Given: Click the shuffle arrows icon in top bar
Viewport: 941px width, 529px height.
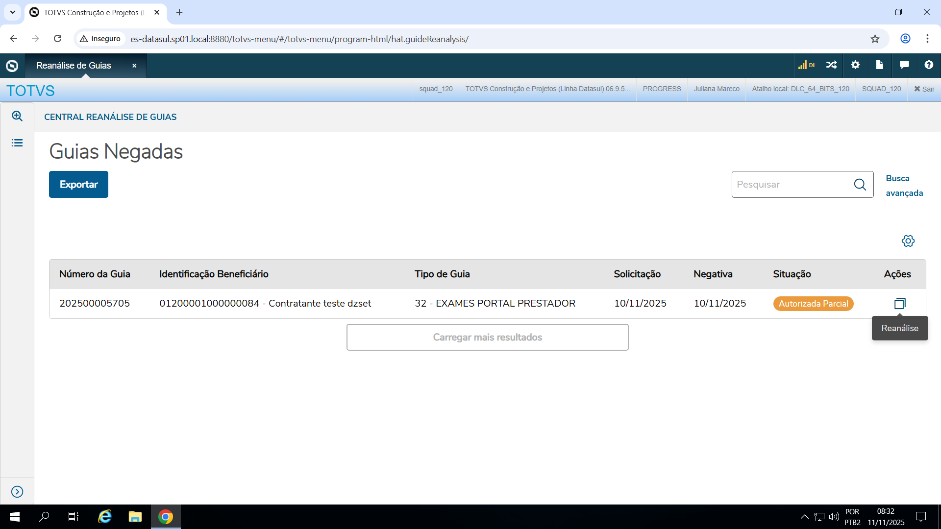Looking at the screenshot, I should [831, 65].
